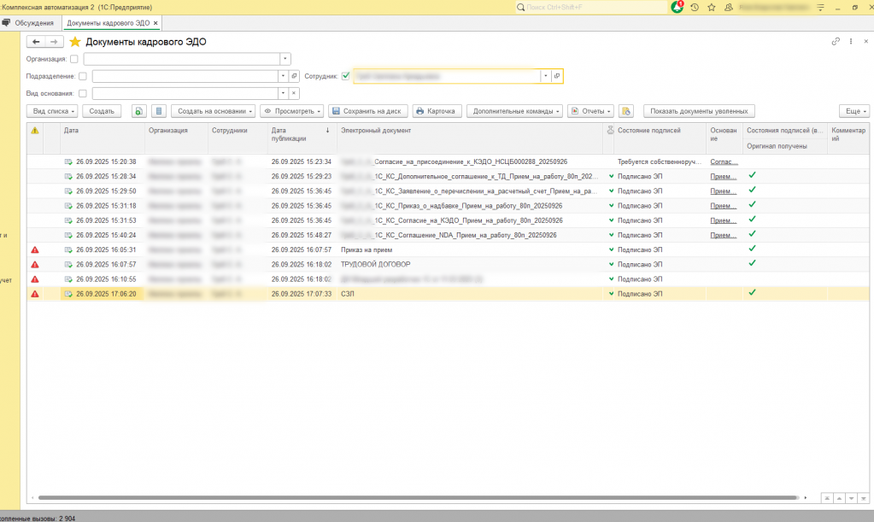Click the horizontal scrollbar of the list
This screenshot has width=874, height=522.
tap(418, 497)
